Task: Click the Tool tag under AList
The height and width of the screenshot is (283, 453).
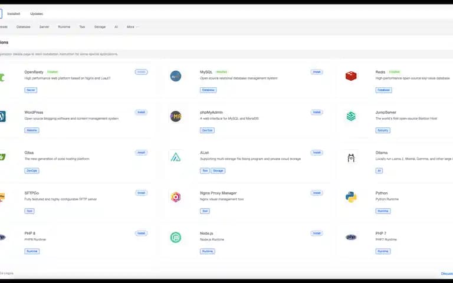Action: [205, 170]
